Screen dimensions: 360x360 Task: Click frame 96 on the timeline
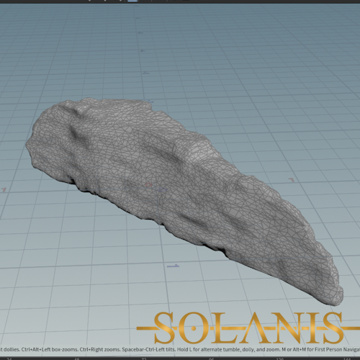(x=211, y=359)
